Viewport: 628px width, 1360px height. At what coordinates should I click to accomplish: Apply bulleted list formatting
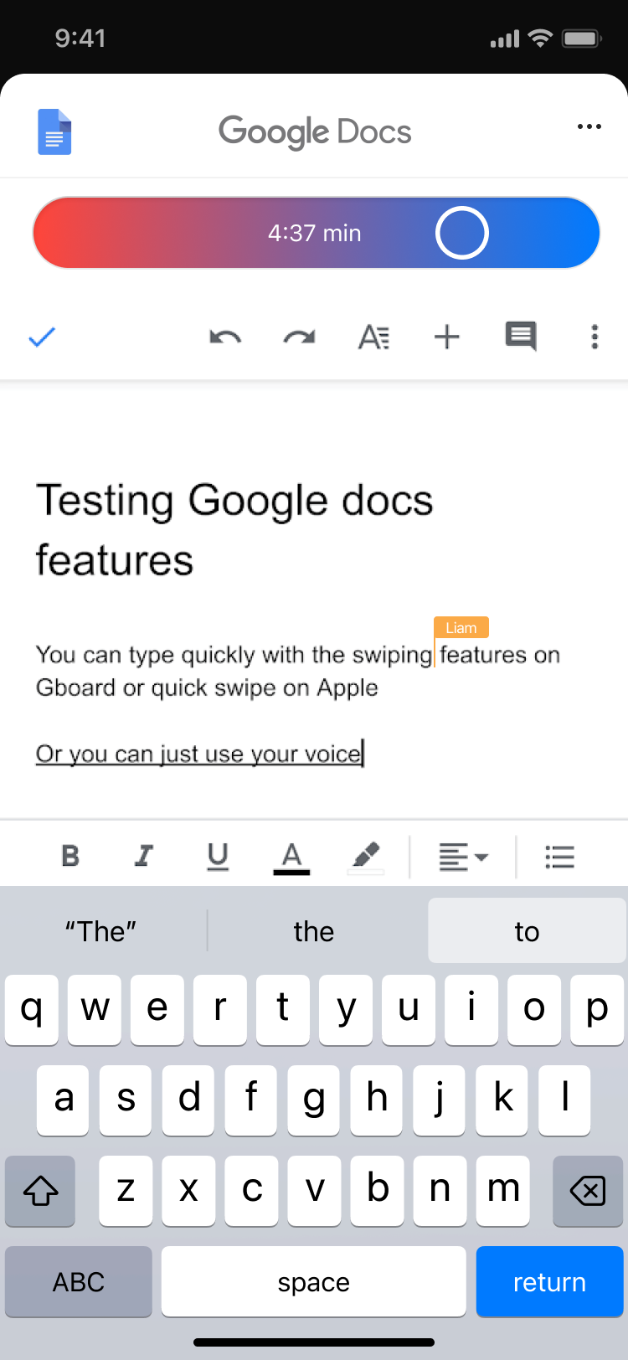pyautogui.click(x=559, y=858)
